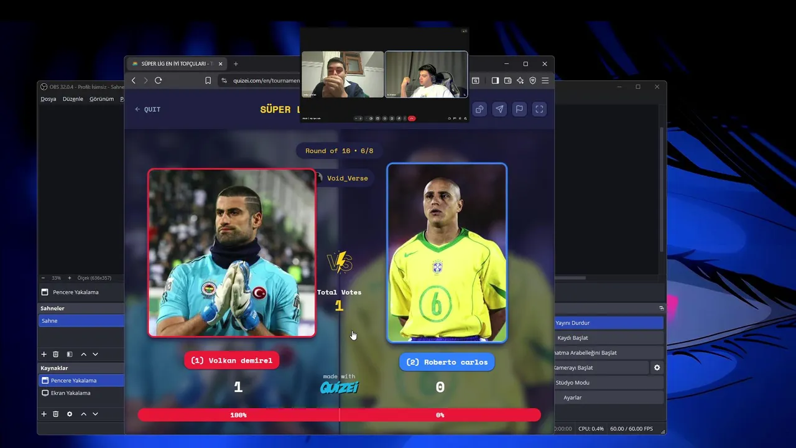Select the SÜPER LİG EN İYİ TOPÇULARI tab
This screenshot has width=796, height=448.
(177, 63)
